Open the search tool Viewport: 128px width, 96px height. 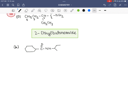(13, 5)
